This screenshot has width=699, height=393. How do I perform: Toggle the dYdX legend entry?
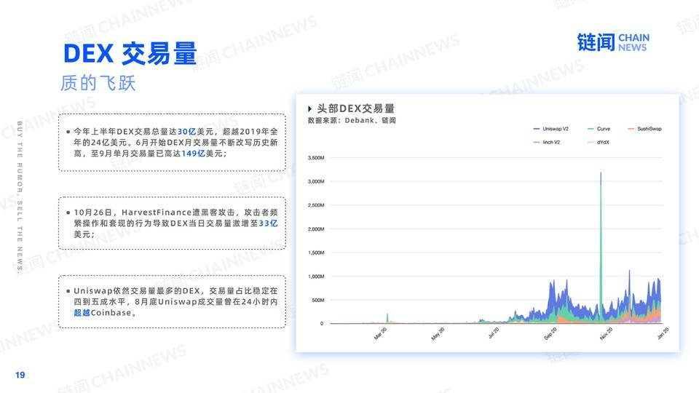click(599, 142)
